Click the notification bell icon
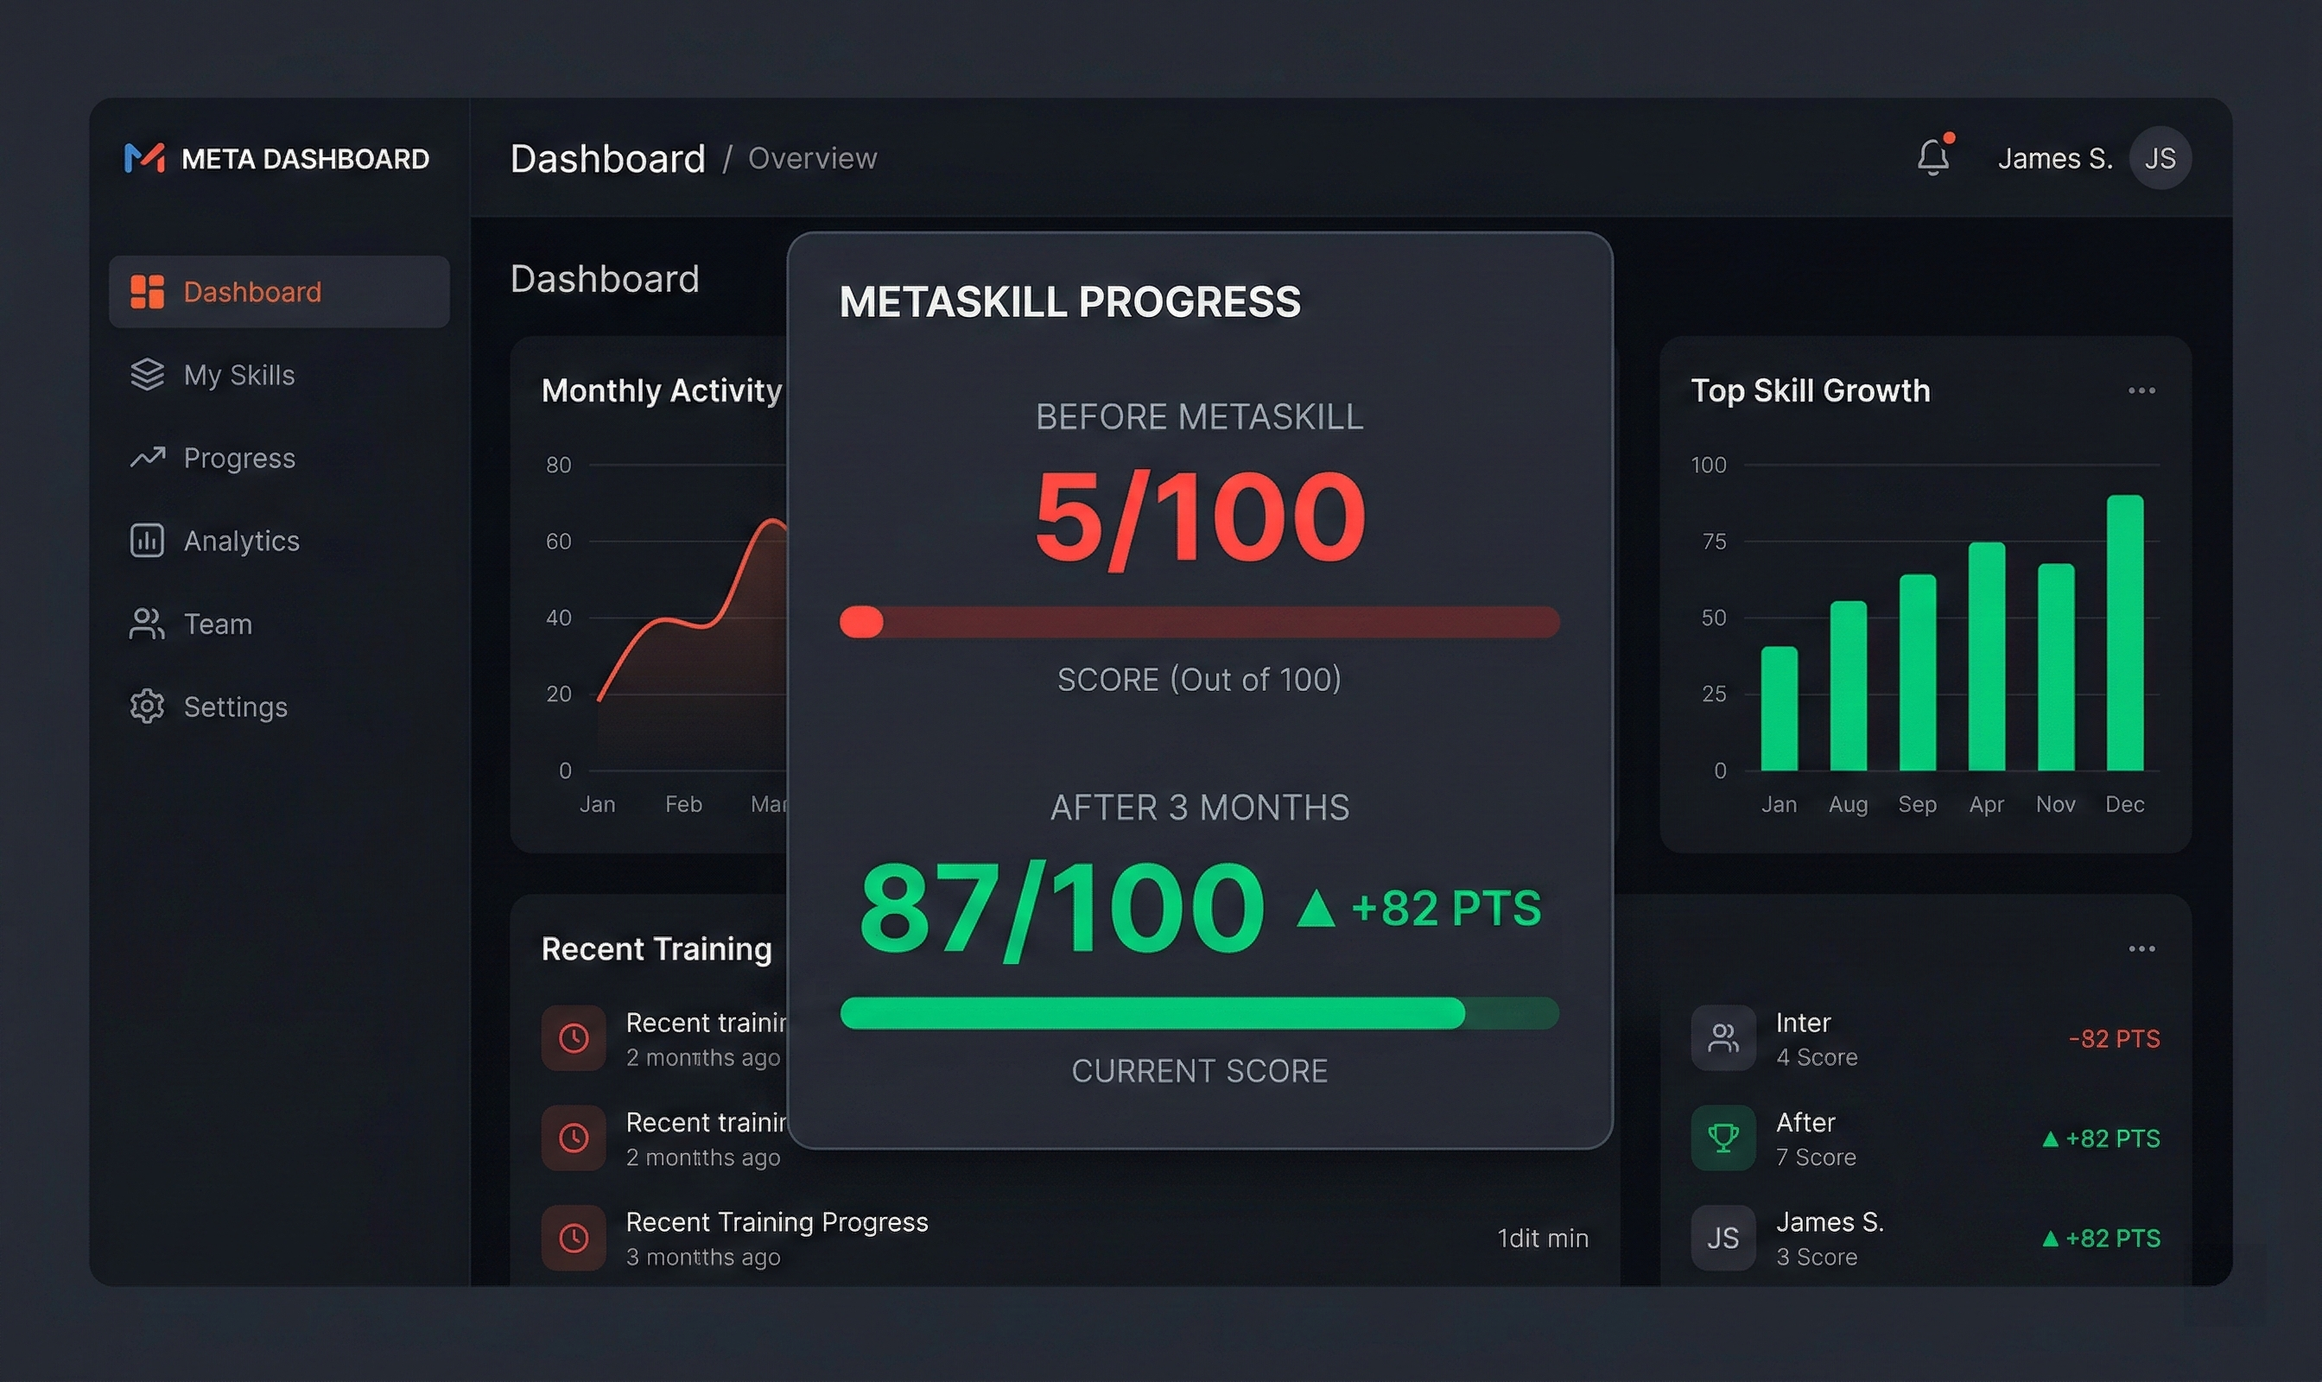This screenshot has height=1382, width=2322. 1932,157
